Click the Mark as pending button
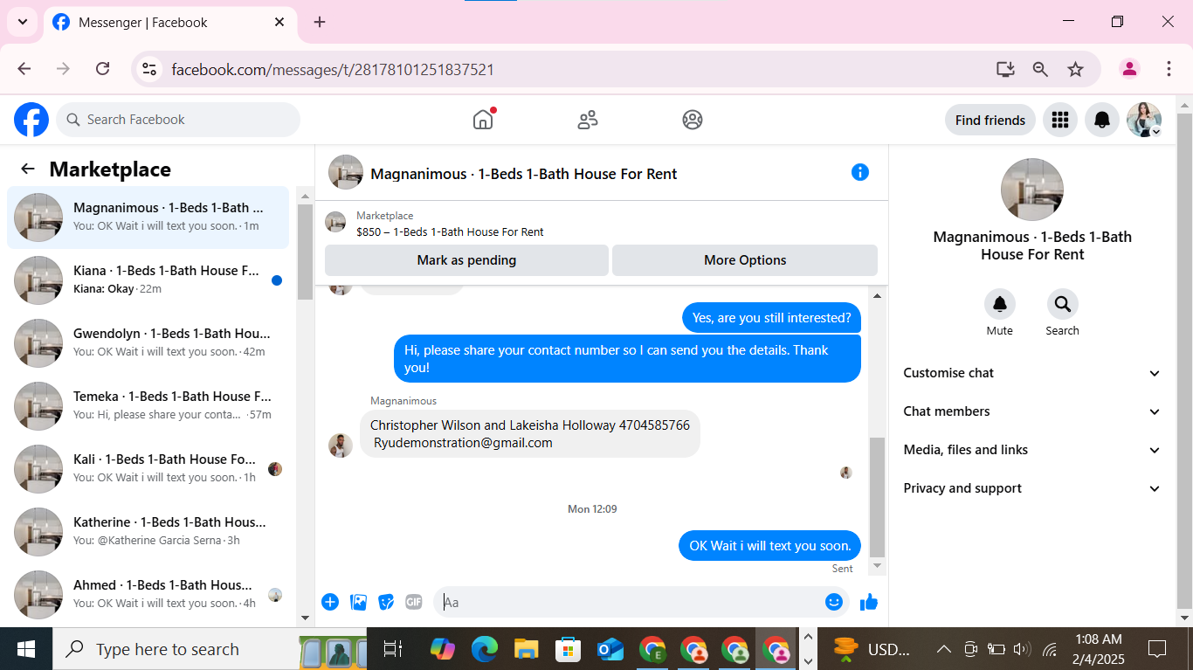This screenshot has height=670, width=1193. pyautogui.click(x=466, y=260)
